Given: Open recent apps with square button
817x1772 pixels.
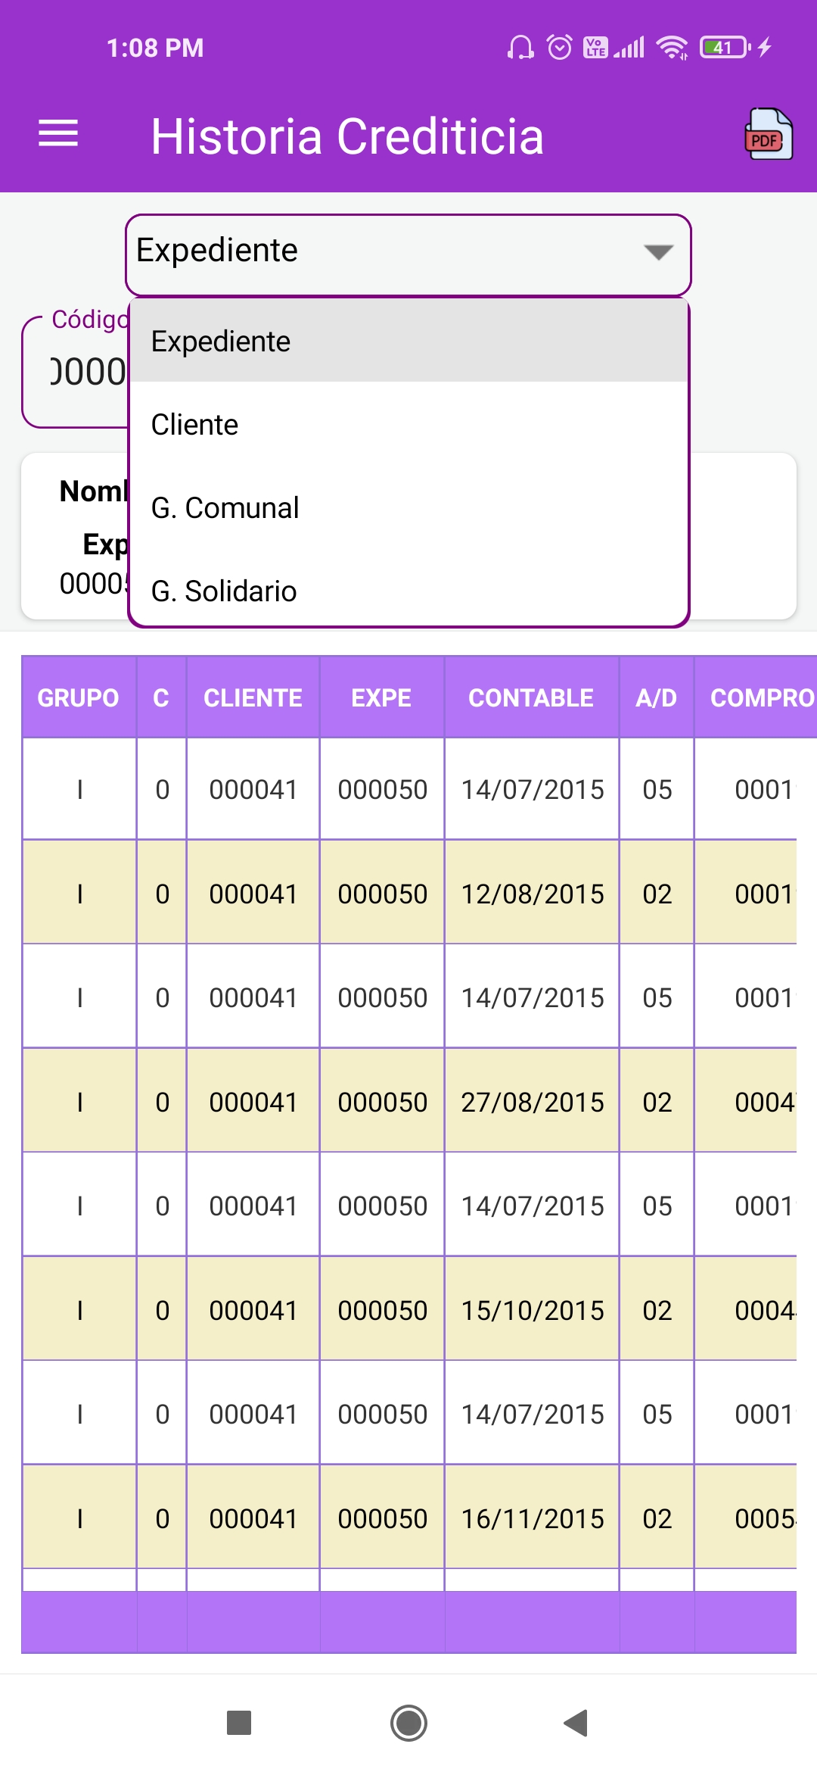Looking at the screenshot, I should [239, 1723].
